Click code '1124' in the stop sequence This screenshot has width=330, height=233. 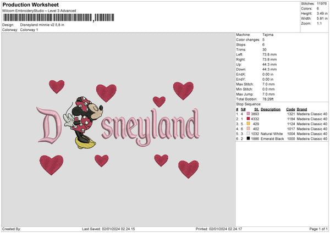[291, 124]
